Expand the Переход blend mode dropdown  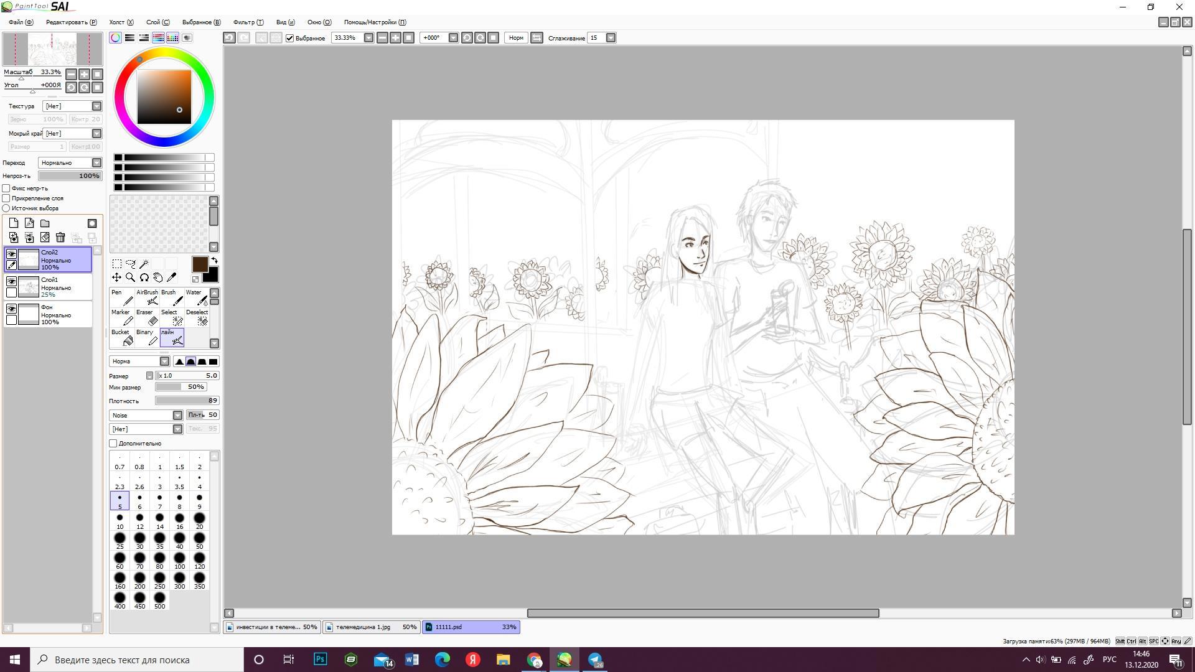click(96, 163)
